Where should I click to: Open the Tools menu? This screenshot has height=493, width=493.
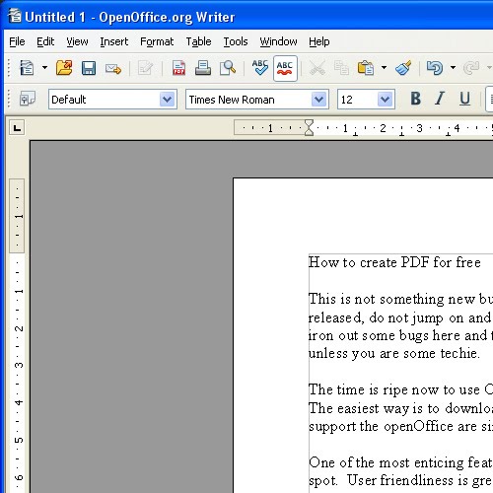pyautogui.click(x=236, y=41)
